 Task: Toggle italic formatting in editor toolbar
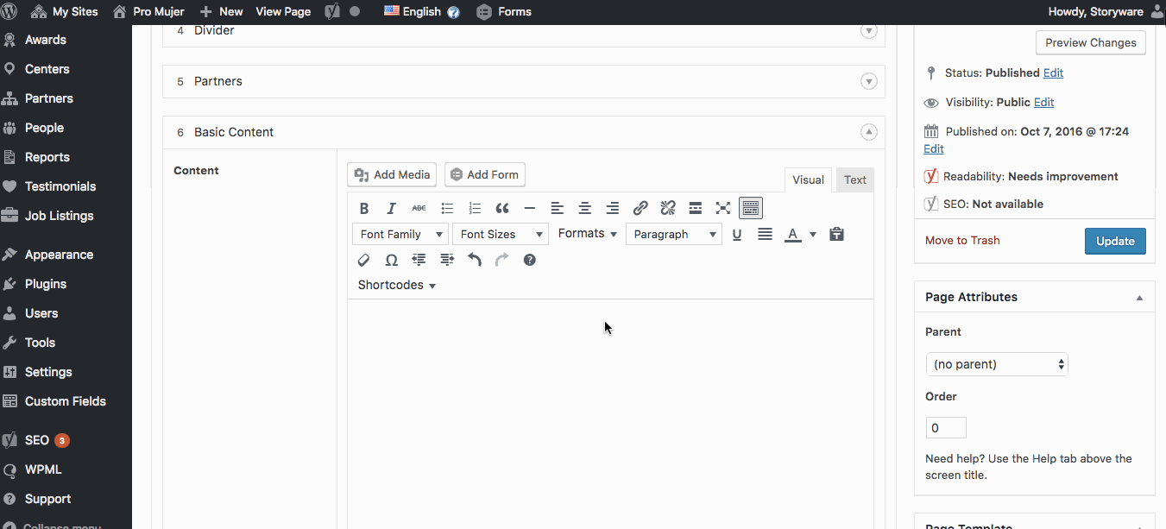click(391, 208)
